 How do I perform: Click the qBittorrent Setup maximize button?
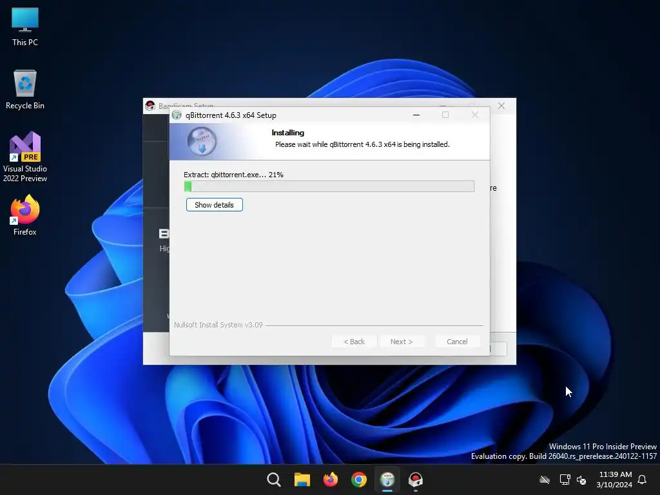[445, 115]
